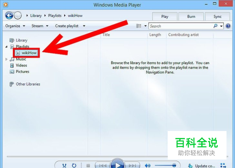This screenshot has width=235, height=168.
Task: Click the Other Libraries icon
Action: pyautogui.click(x=12, y=84)
